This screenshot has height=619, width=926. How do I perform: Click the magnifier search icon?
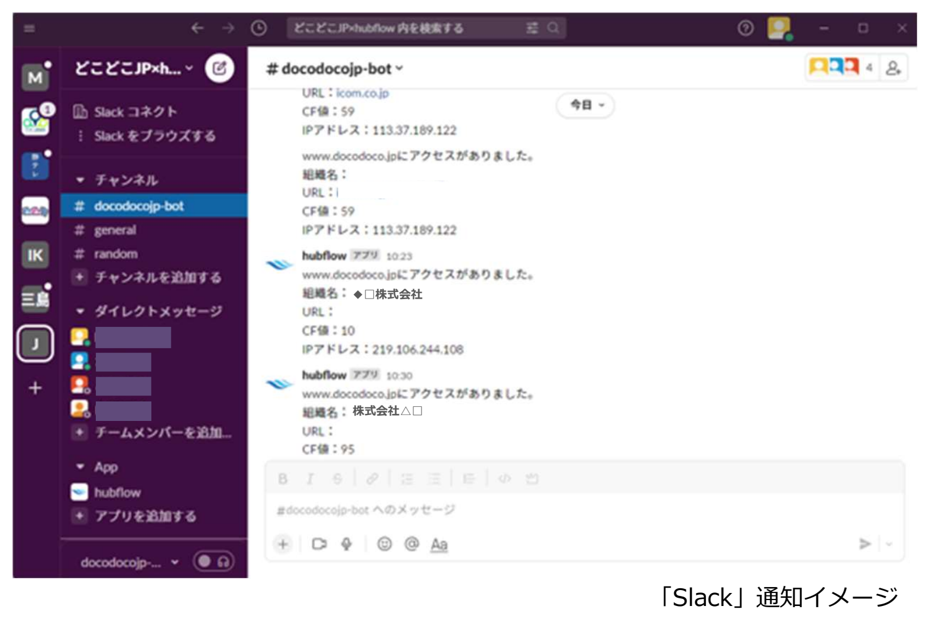[553, 28]
